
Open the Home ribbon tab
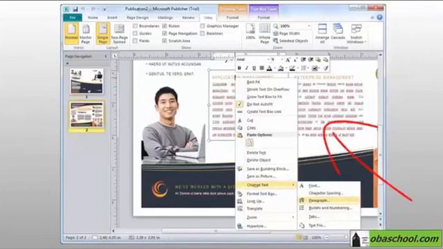pos(93,17)
